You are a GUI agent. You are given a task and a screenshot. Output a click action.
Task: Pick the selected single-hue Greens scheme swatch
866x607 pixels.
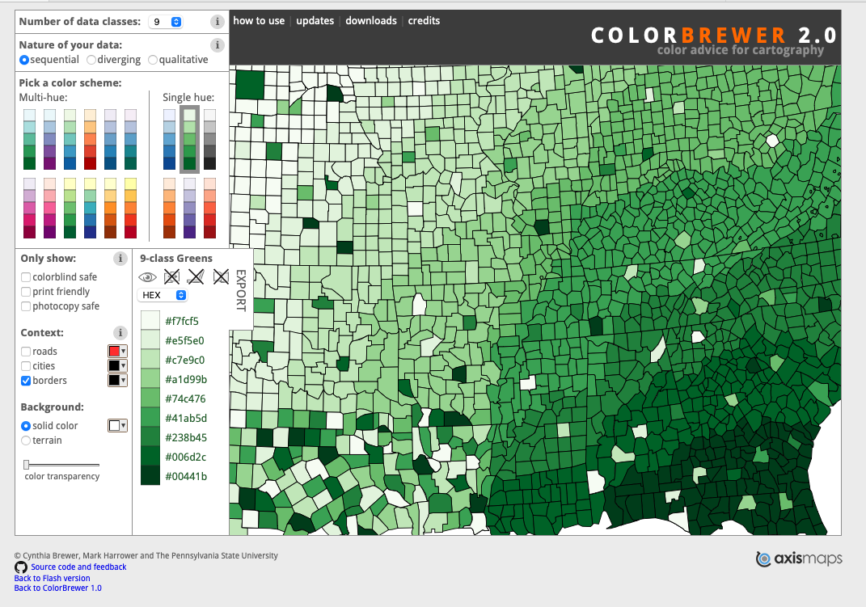tap(189, 139)
